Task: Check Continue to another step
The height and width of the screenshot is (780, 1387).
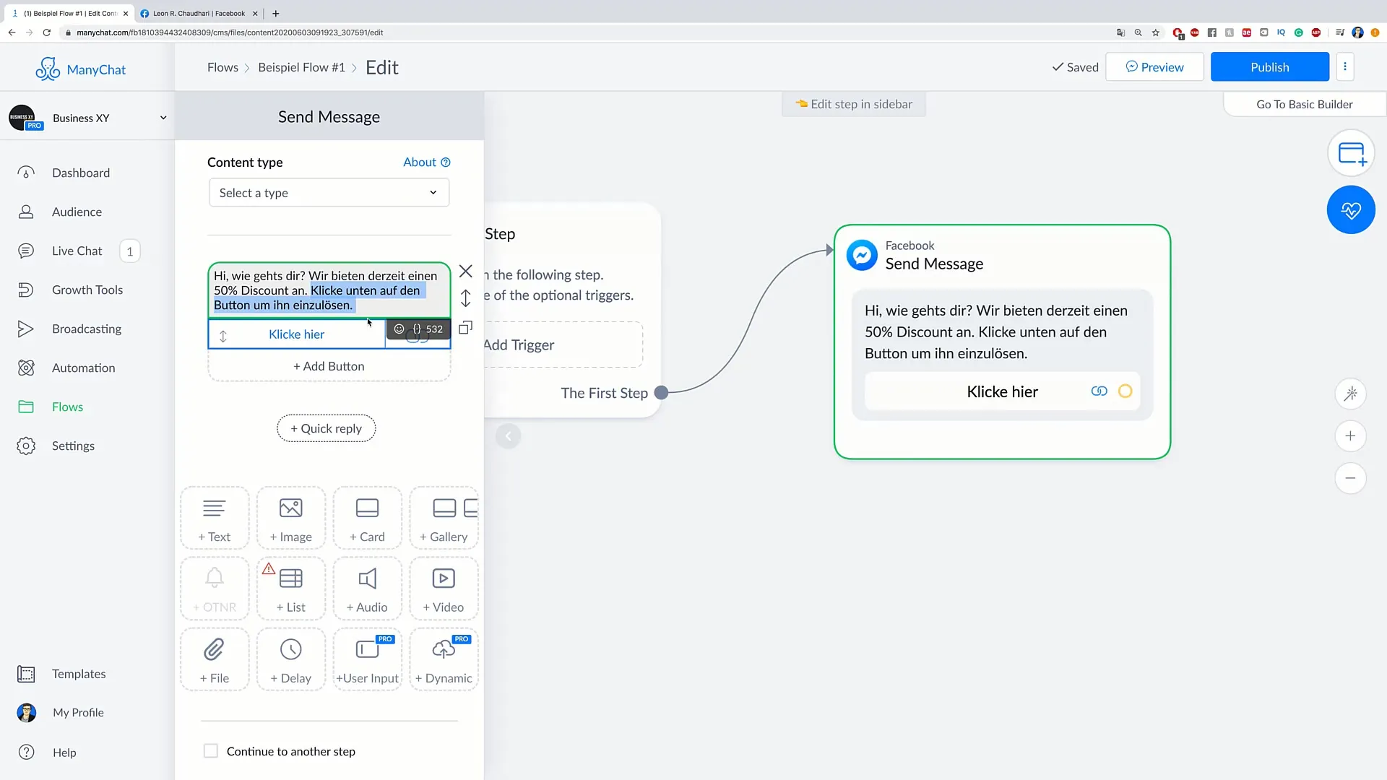Action: (x=211, y=751)
